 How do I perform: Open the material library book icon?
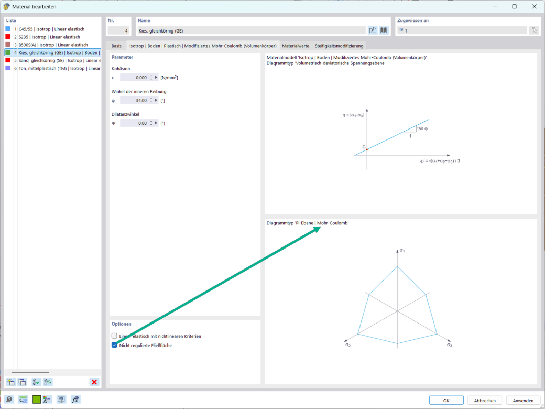[x=384, y=30]
